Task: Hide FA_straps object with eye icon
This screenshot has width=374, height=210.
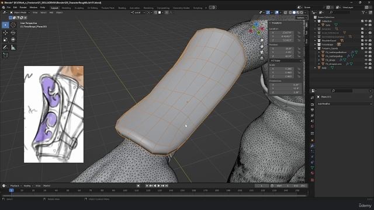Action: [x=366, y=60]
